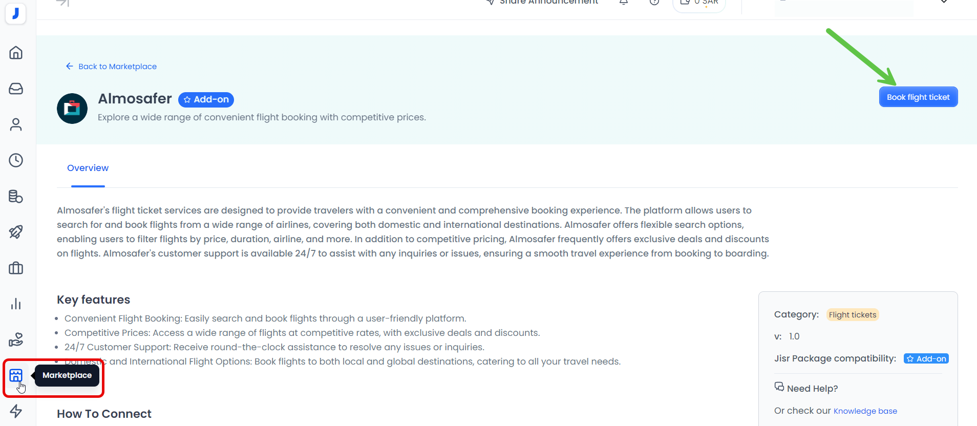The image size is (977, 426).
Task: Click the hand-with-heart benefits icon
Action: (x=16, y=339)
